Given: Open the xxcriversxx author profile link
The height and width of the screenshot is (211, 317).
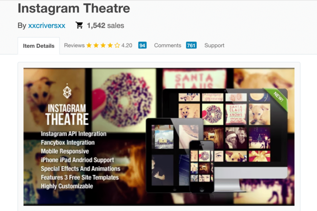Looking at the screenshot, I should 47,26.
